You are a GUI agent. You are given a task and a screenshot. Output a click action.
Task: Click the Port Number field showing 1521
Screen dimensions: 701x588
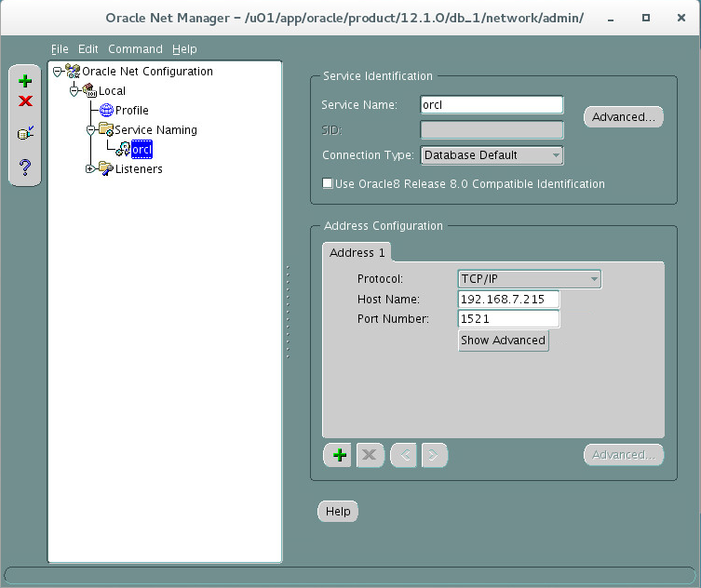point(508,318)
